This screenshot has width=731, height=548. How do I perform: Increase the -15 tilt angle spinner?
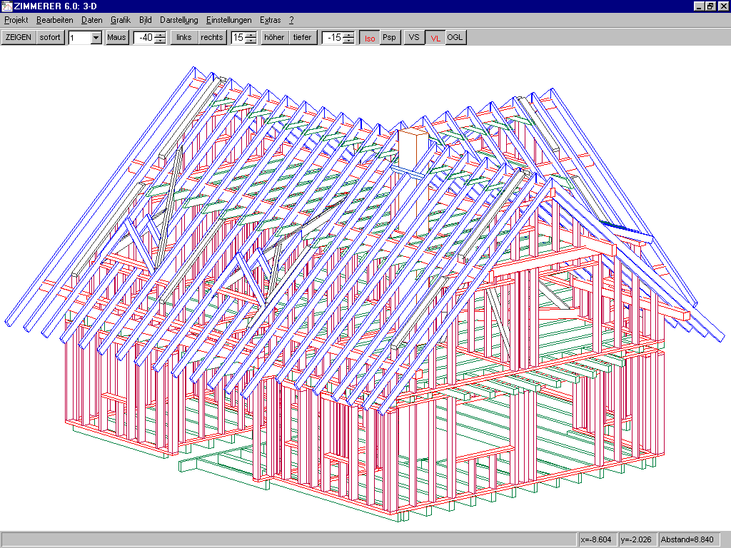pos(348,34)
